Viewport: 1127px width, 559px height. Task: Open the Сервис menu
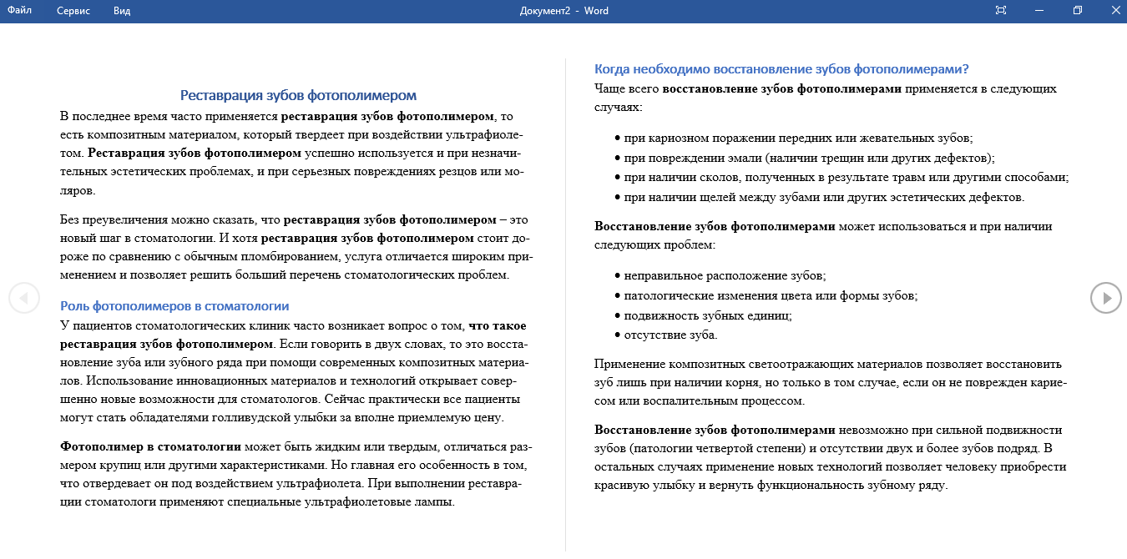[74, 11]
